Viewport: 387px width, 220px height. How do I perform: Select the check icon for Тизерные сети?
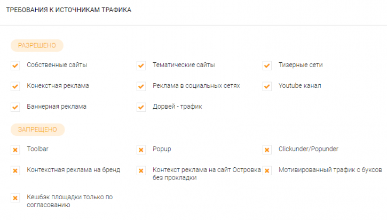point(267,66)
